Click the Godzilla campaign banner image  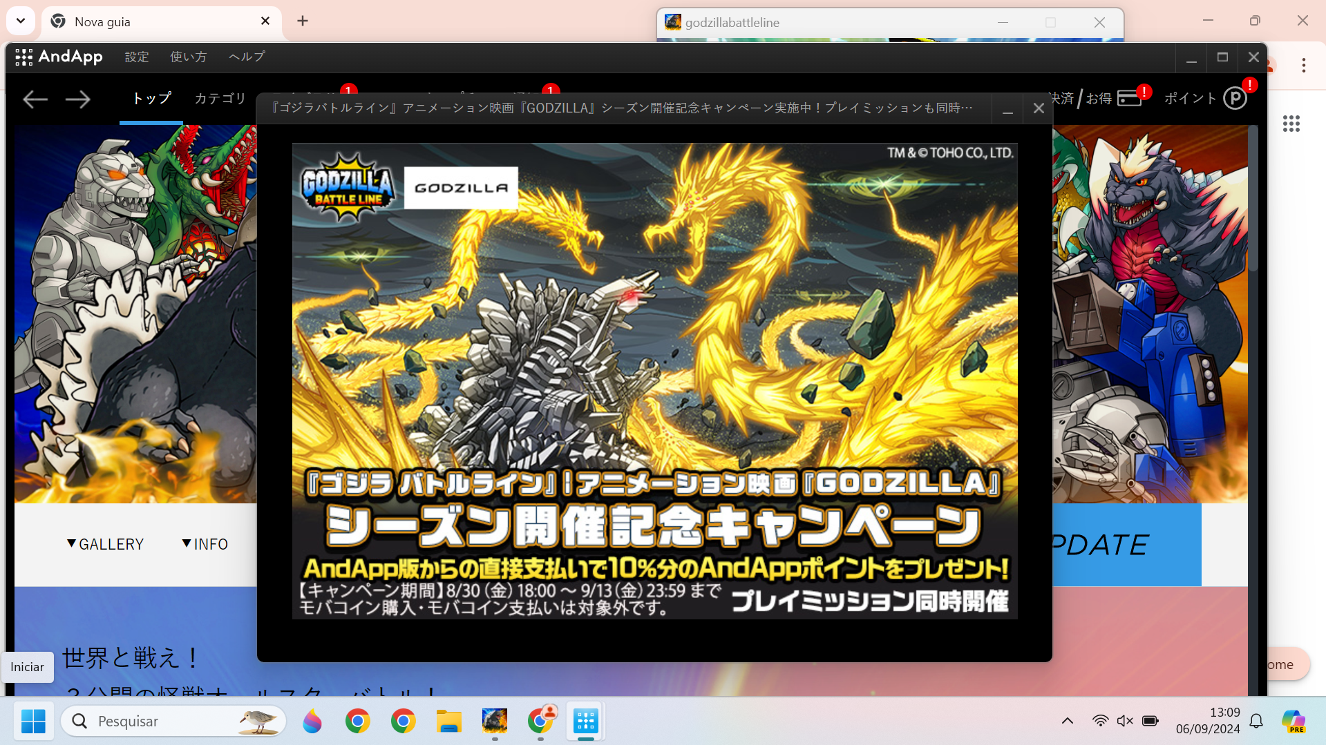pyautogui.click(x=654, y=380)
